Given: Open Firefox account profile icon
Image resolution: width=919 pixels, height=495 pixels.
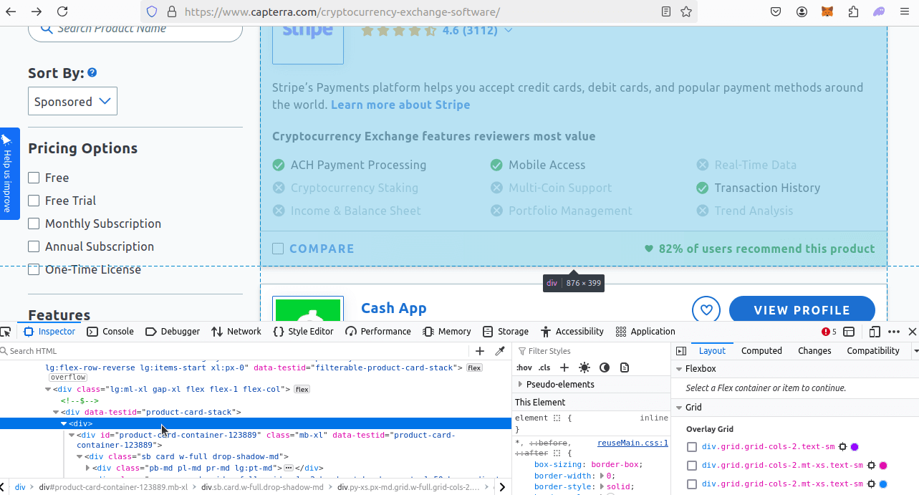Looking at the screenshot, I should 802,11.
